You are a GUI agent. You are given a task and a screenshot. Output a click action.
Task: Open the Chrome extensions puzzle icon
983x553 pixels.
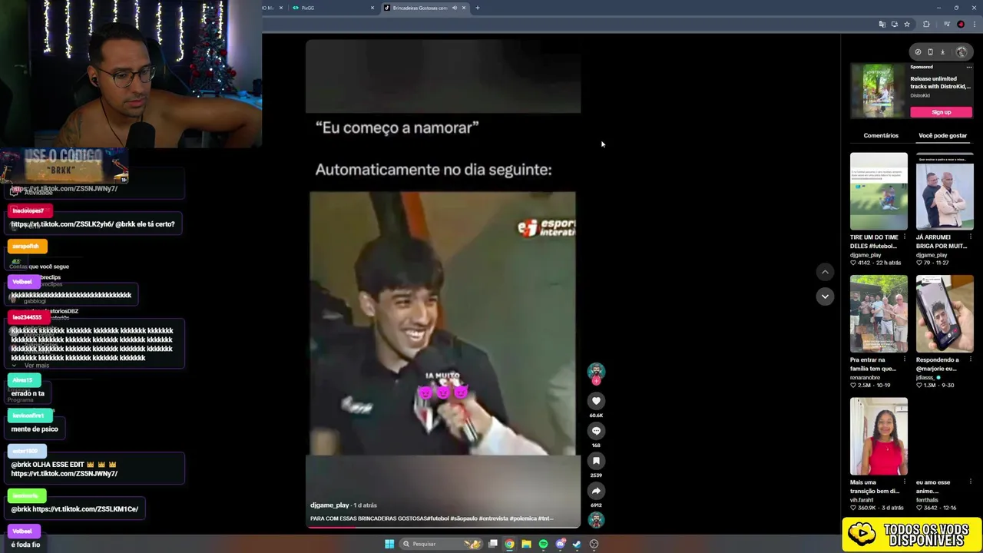pyautogui.click(x=926, y=25)
